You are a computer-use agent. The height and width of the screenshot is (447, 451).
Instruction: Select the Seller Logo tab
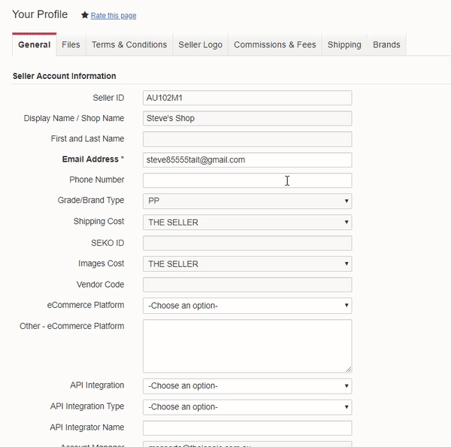(200, 45)
